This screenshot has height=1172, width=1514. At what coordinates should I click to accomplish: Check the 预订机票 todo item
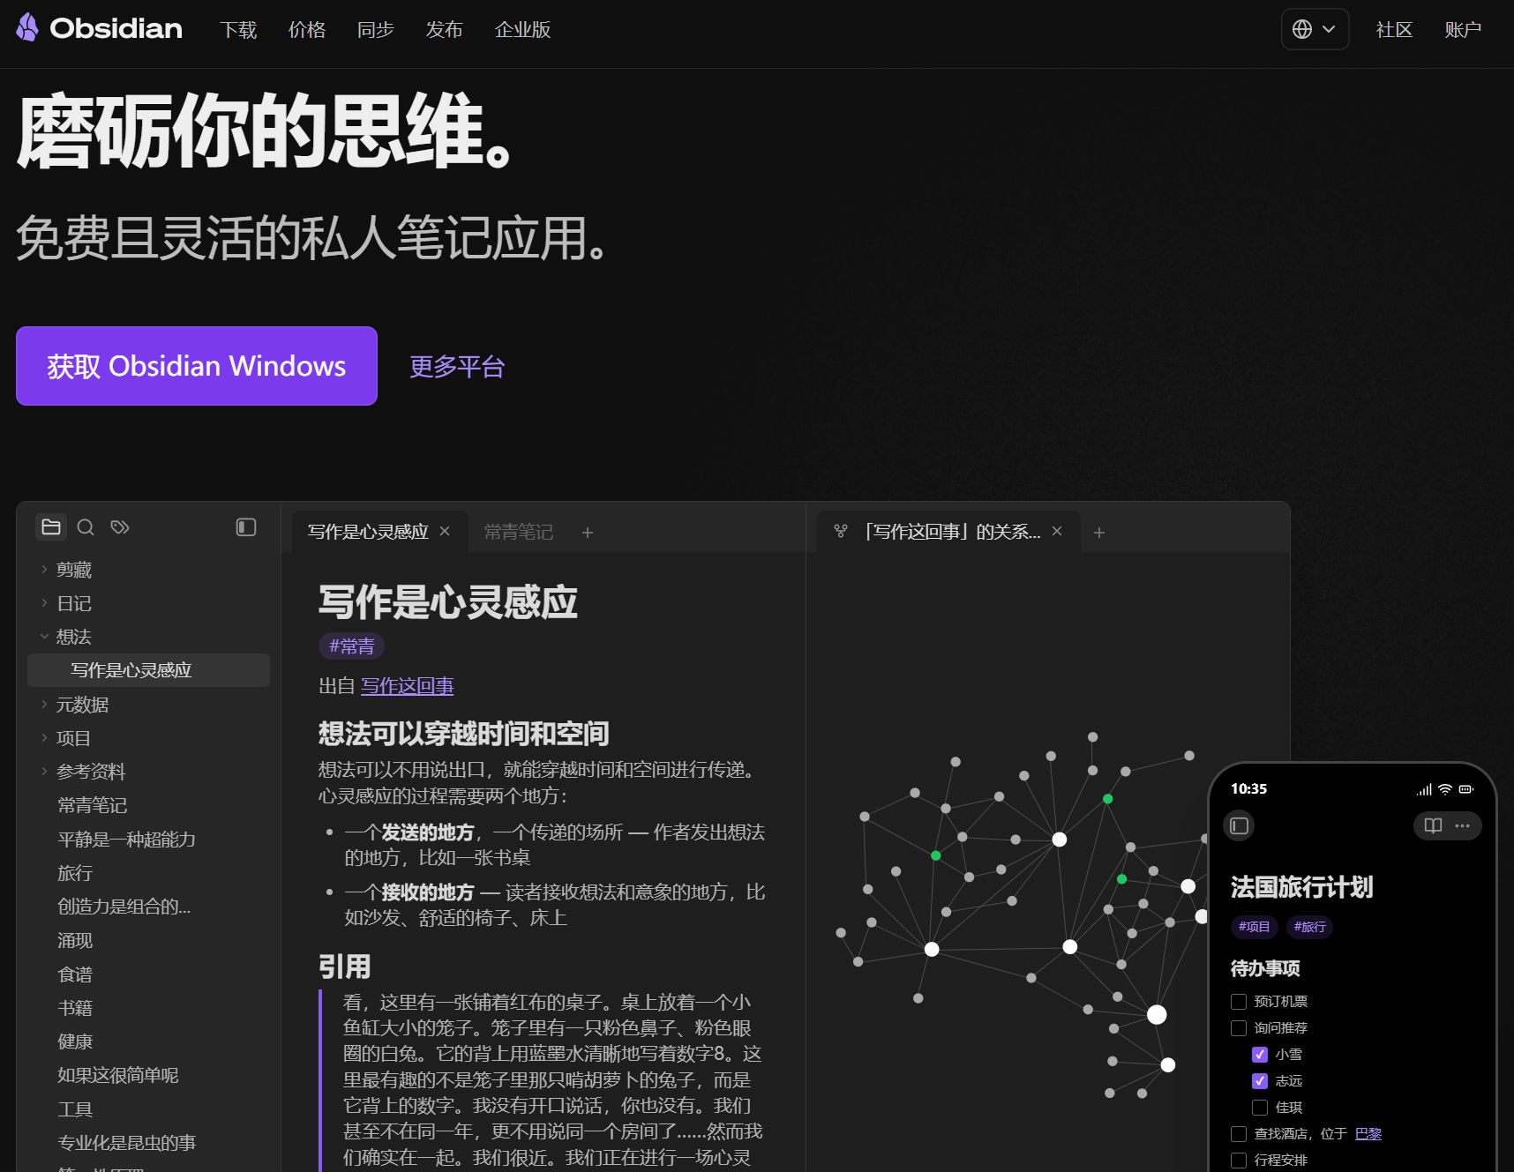(x=1238, y=1001)
